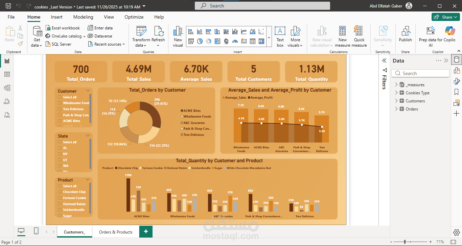Click the Enter data option
462x246 pixels.
(100, 28)
